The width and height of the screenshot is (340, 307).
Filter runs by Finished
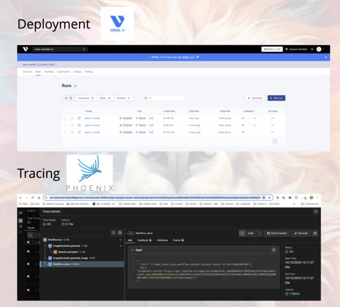[x=123, y=98]
